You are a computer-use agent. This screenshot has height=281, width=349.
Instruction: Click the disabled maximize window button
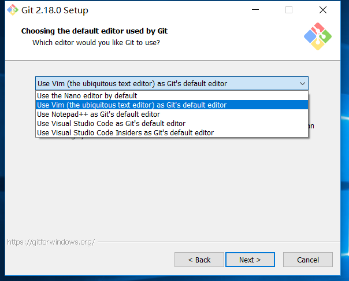pos(289,10)
